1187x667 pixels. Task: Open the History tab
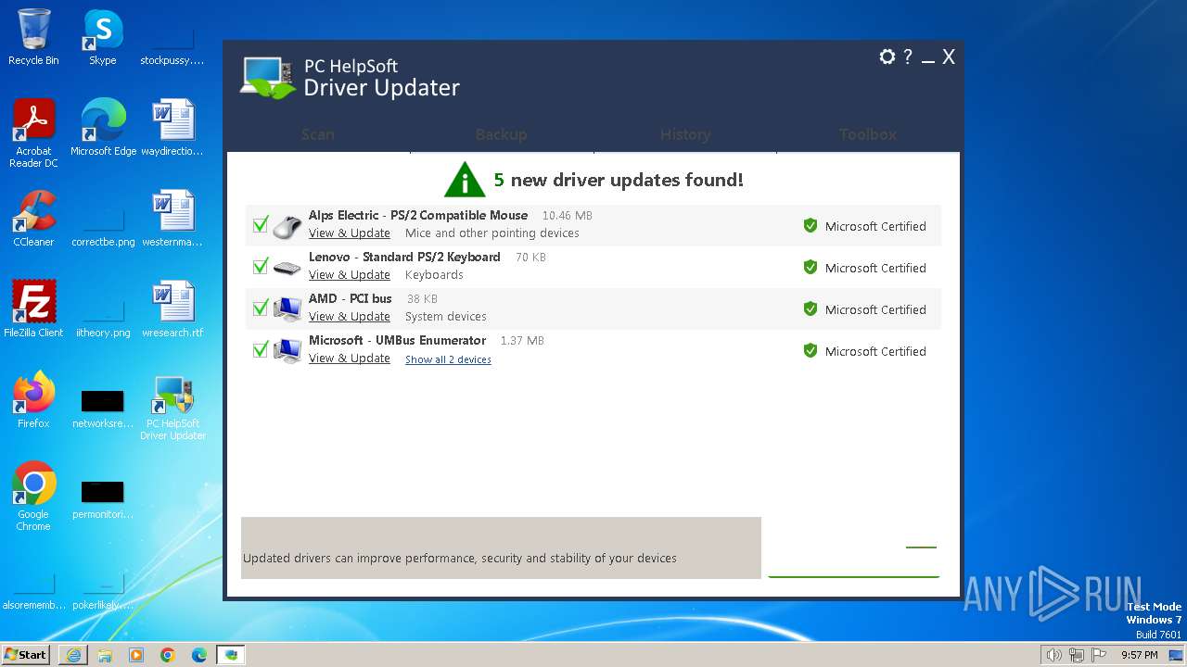click(x=685, y=134)
